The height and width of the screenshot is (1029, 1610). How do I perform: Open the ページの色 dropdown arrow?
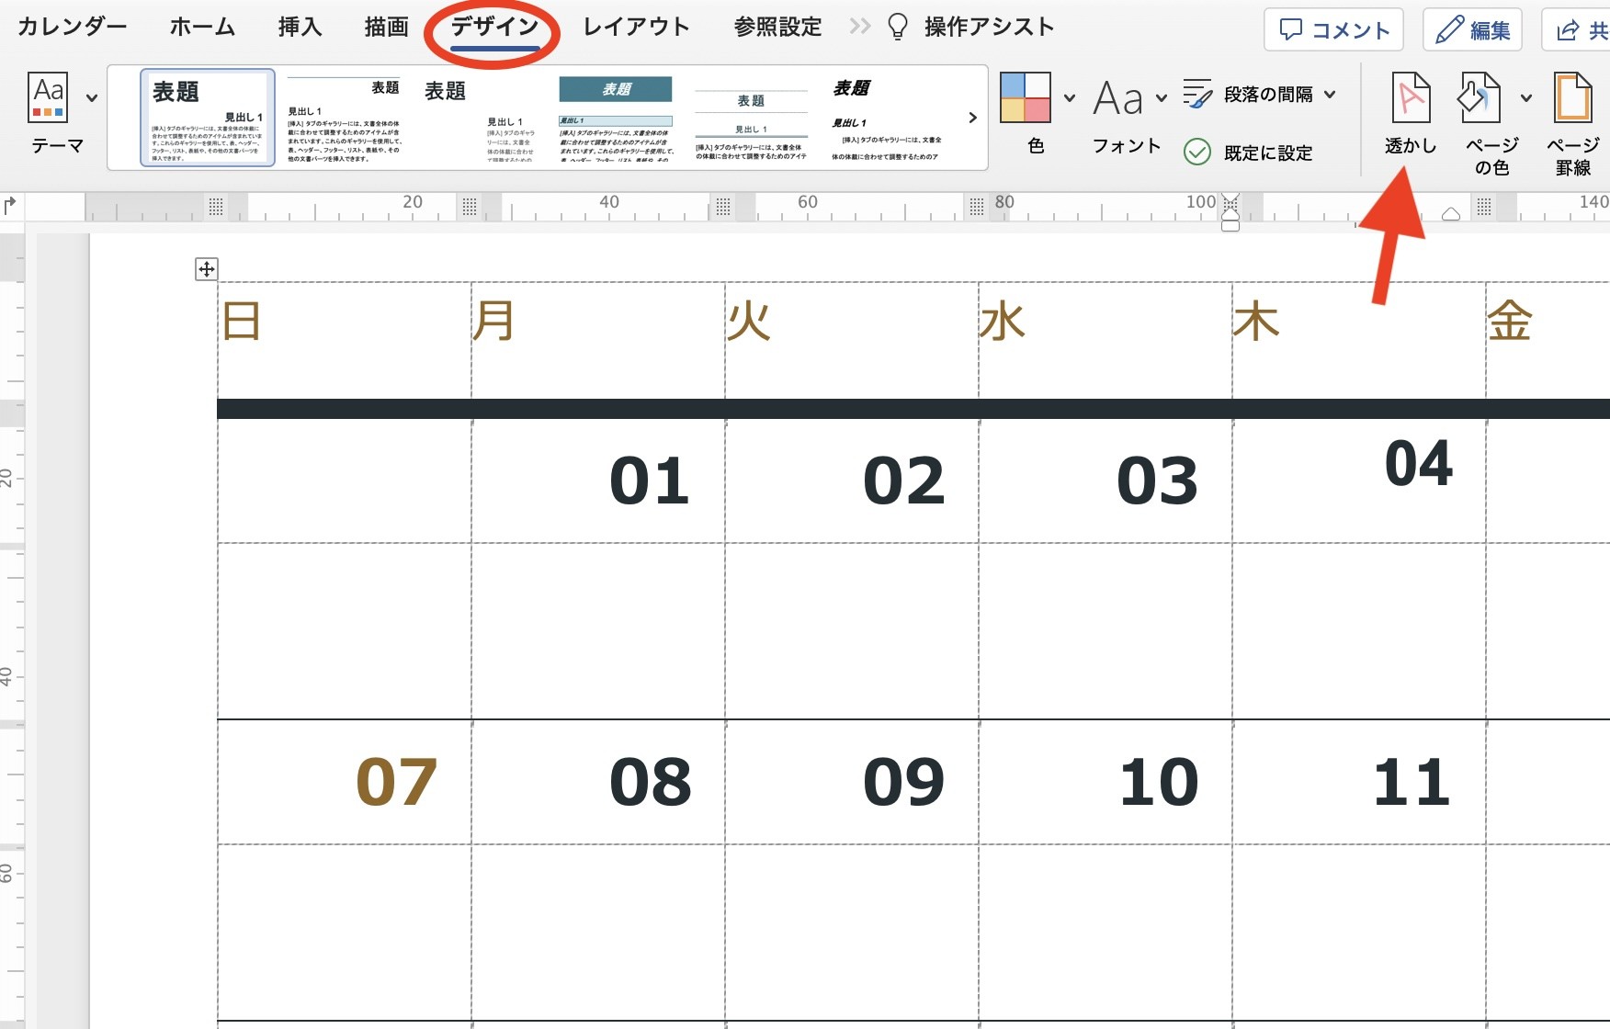tap(1526, 97)
